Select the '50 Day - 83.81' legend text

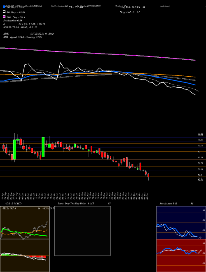(x=16, y=12)
